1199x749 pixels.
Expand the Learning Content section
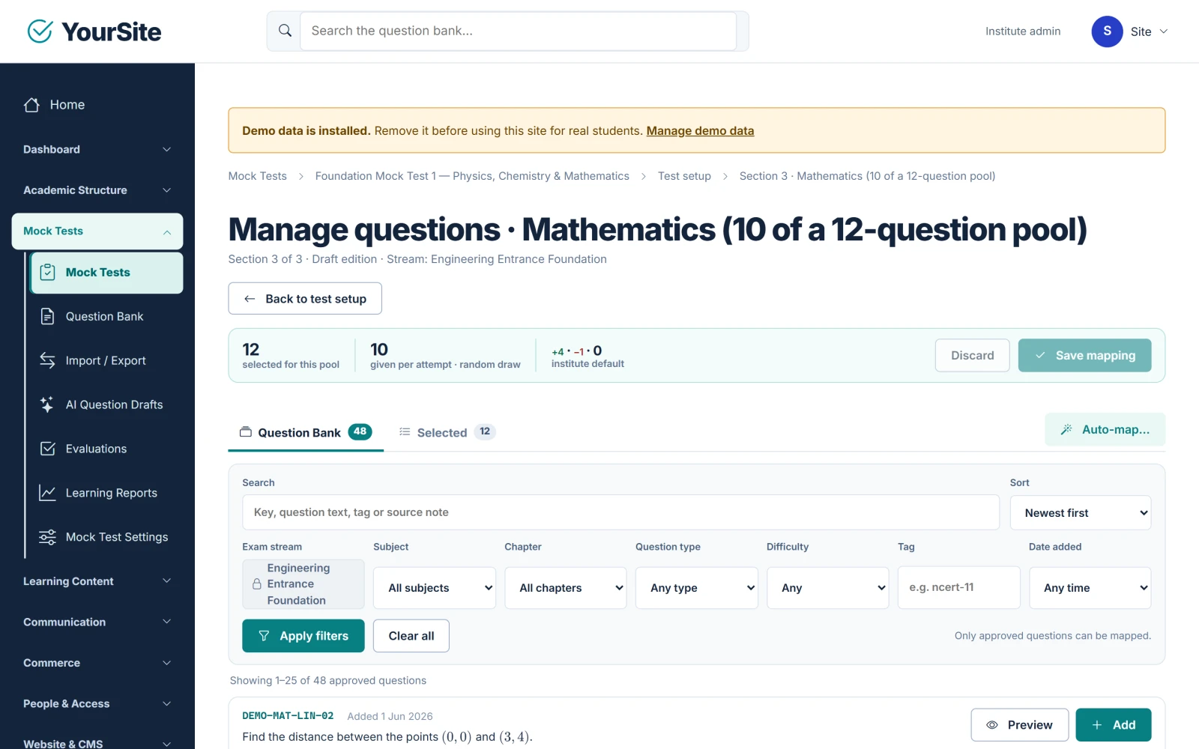[x=97, y=581]
